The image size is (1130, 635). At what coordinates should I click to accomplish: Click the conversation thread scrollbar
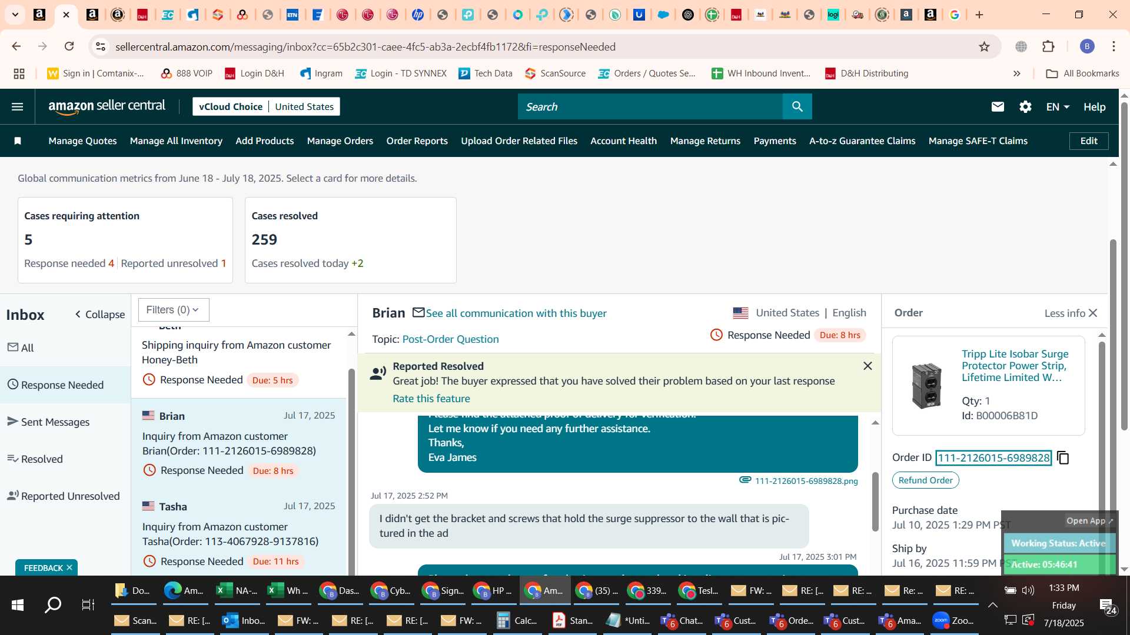click(875, 501)
